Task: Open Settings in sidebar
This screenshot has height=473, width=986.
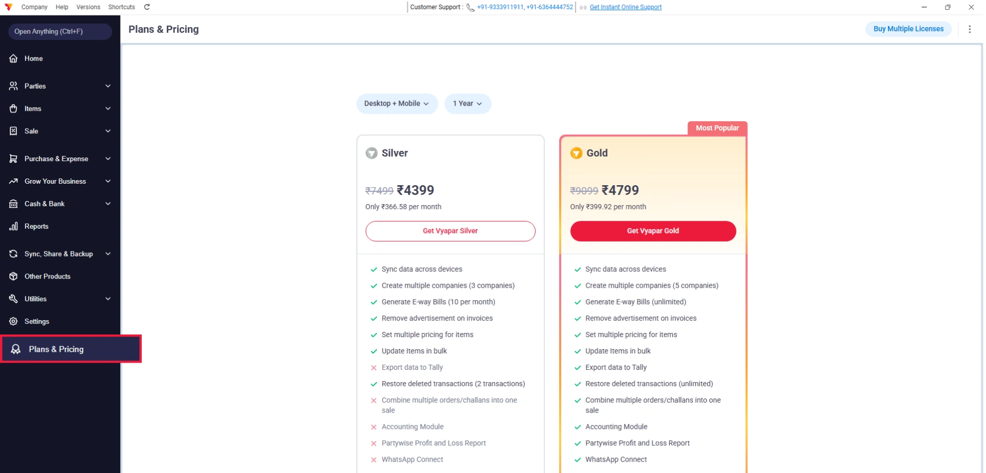Action: click(60, 322)
